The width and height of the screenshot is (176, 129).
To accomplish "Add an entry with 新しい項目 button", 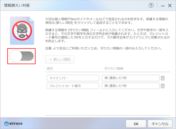I will [x=60, y=60].
